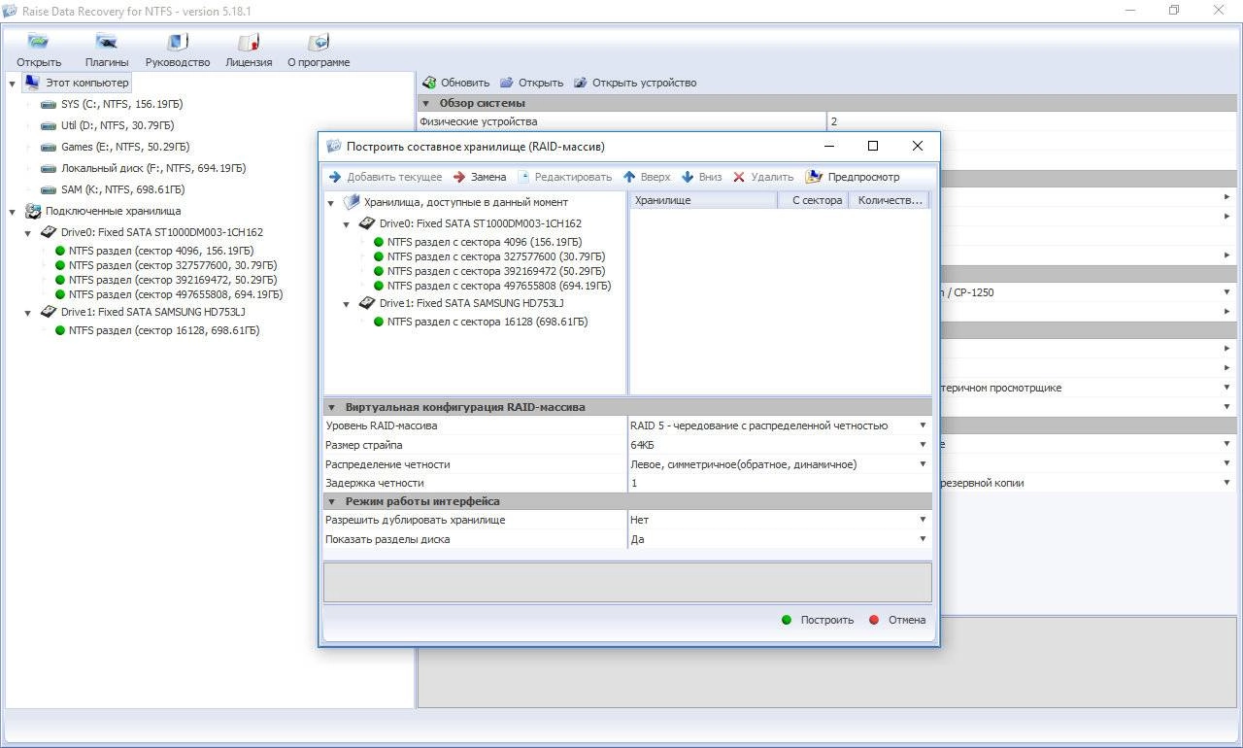Viewport: 1243px width, 748px height.
Task: Collapse the Этот компьютер tree node
Action: click(13, 84)
